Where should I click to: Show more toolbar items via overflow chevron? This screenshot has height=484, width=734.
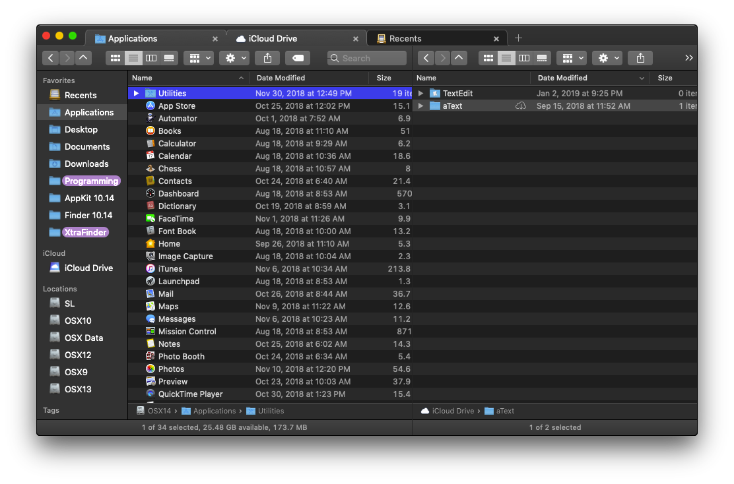point(688,58)
